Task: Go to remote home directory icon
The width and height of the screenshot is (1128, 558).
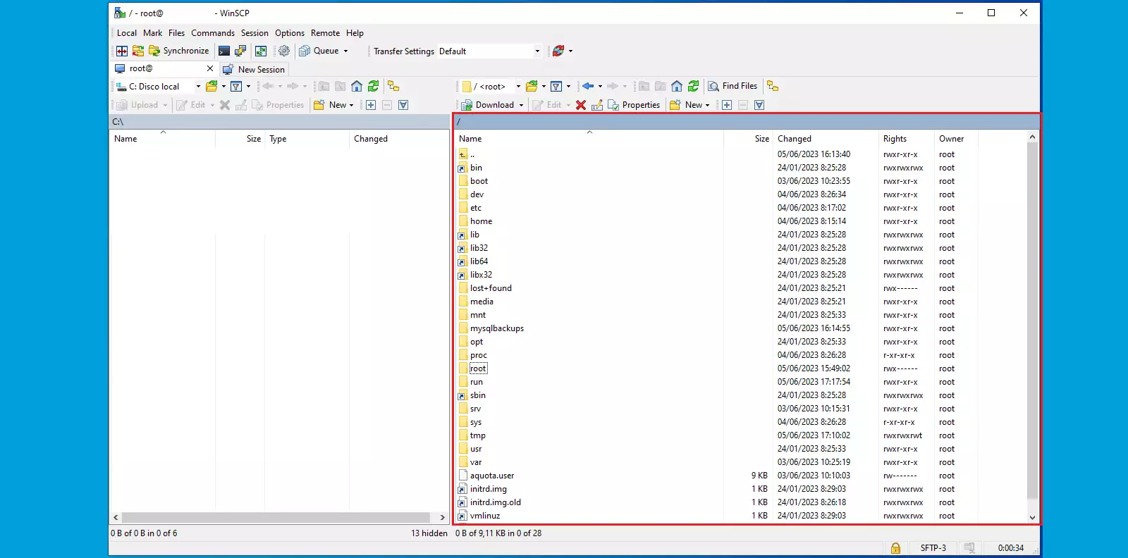Action: 677,86
